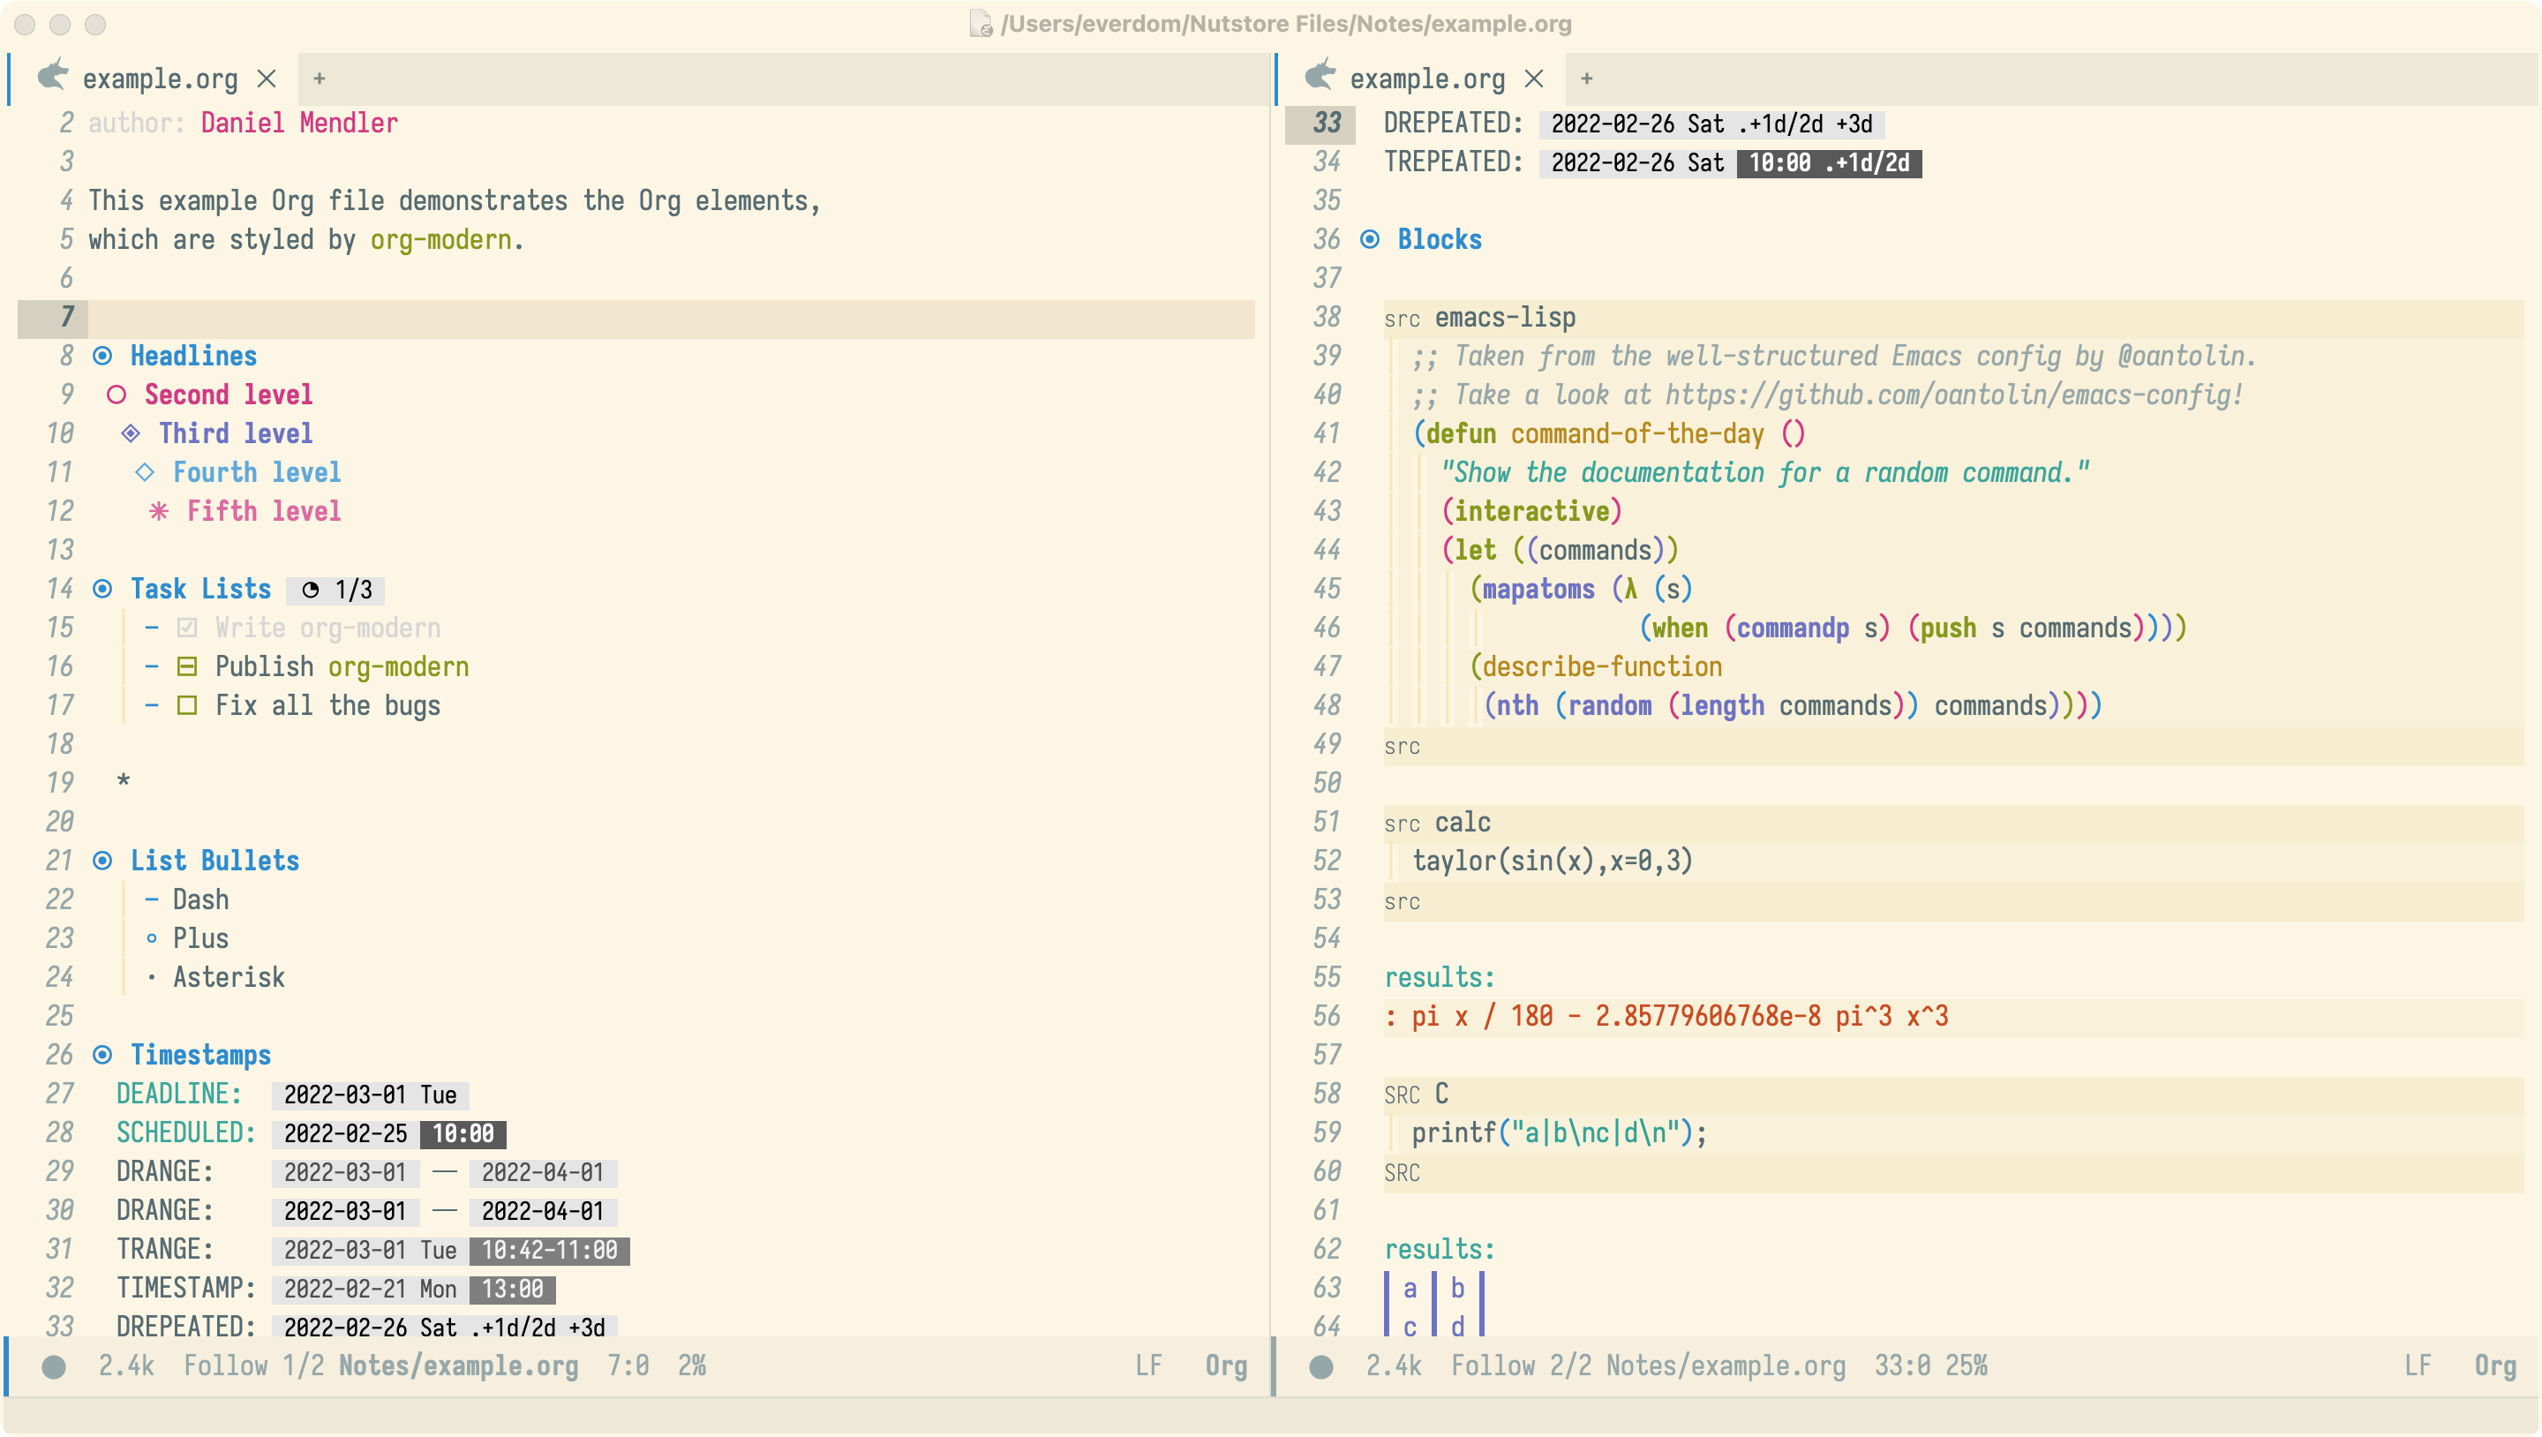Click left modeline buffer state dot
The width and height of the screenshot is (2542, 1437).
pyautogui.click(x=54, y=1366)
